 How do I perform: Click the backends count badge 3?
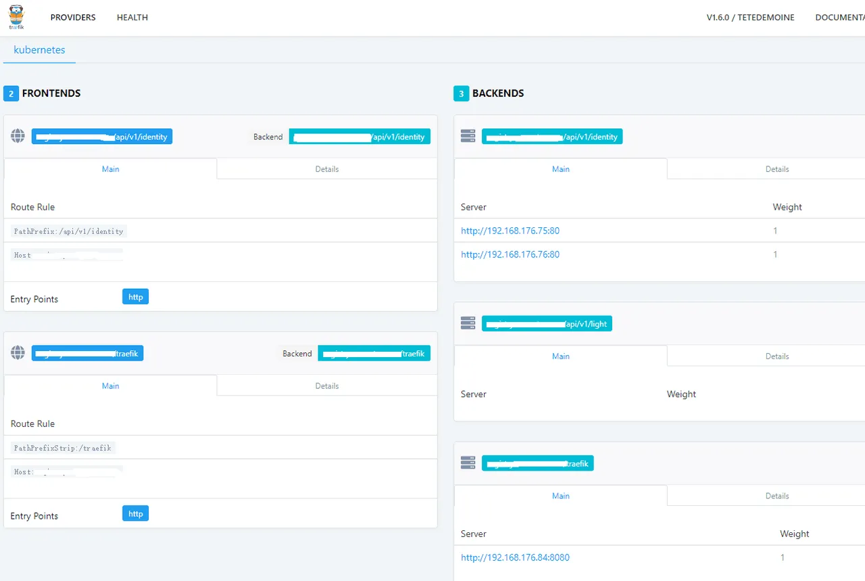[461, 93]
